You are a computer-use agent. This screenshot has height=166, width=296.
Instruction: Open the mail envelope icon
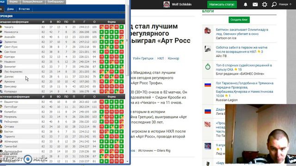(x=255, y=4)
